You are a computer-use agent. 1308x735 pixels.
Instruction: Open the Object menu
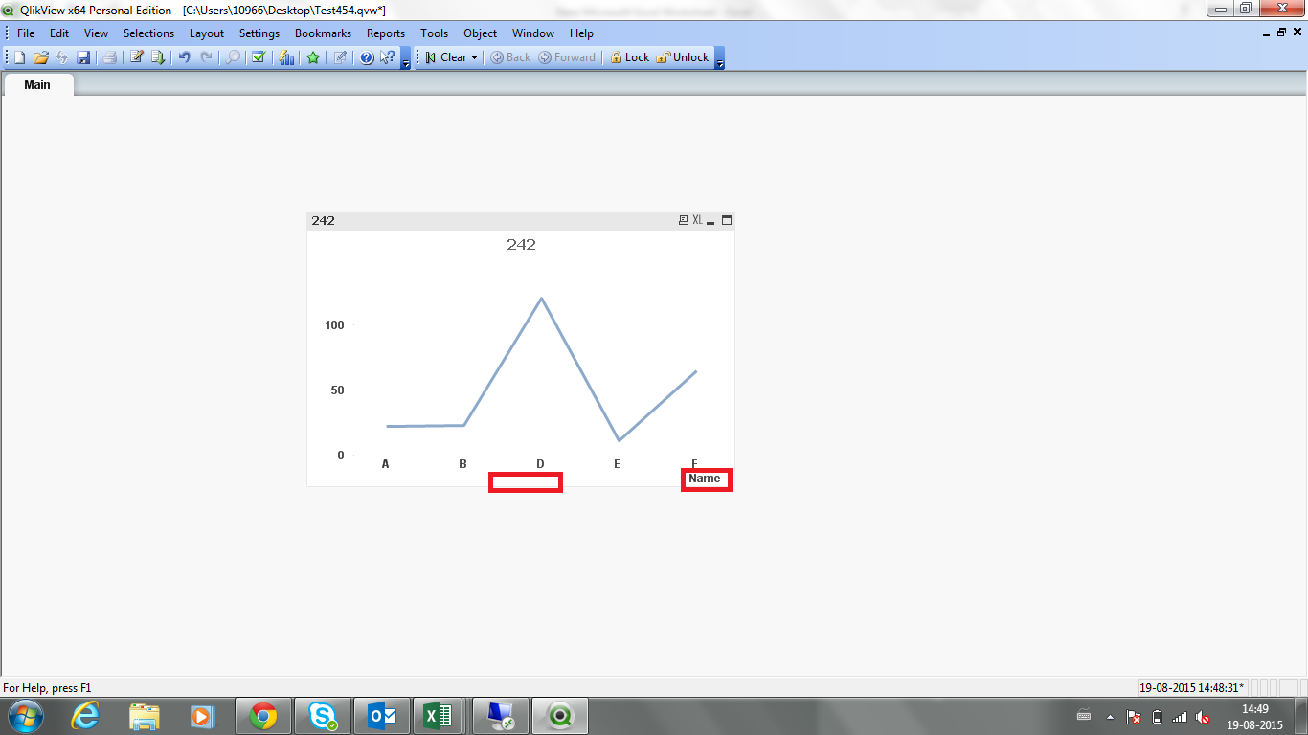(x=481, y=33)
